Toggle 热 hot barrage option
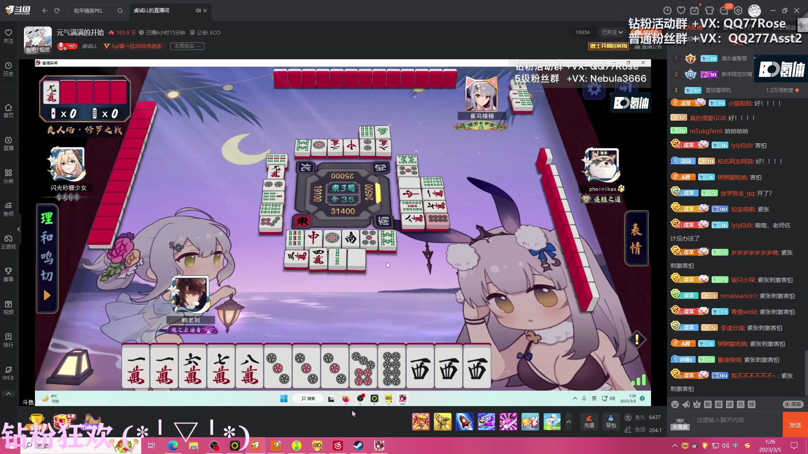This screenshot has height=454, width=808. pyautogui.click(x=741, y=404)
